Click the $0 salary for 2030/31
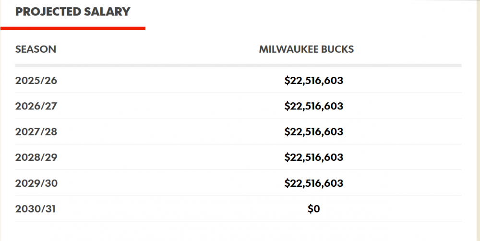The height and width of the screenshot is (241, 480). [313, 209]
